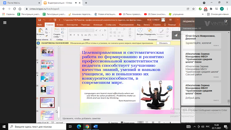Click the РУС input language indicator

pos(208,127)
